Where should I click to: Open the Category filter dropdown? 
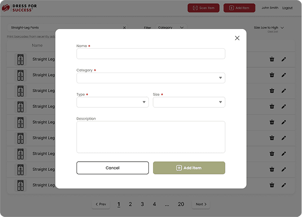171,27
